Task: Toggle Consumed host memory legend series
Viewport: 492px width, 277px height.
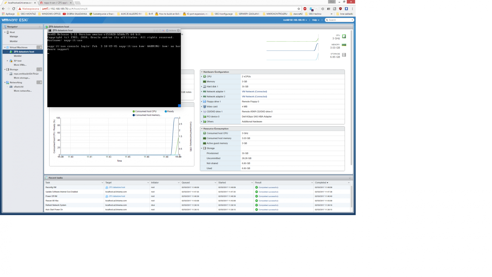Action: click(x=147, y=115)
